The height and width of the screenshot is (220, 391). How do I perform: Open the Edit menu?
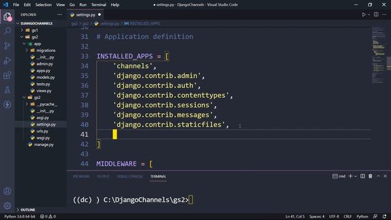(27, 5)
